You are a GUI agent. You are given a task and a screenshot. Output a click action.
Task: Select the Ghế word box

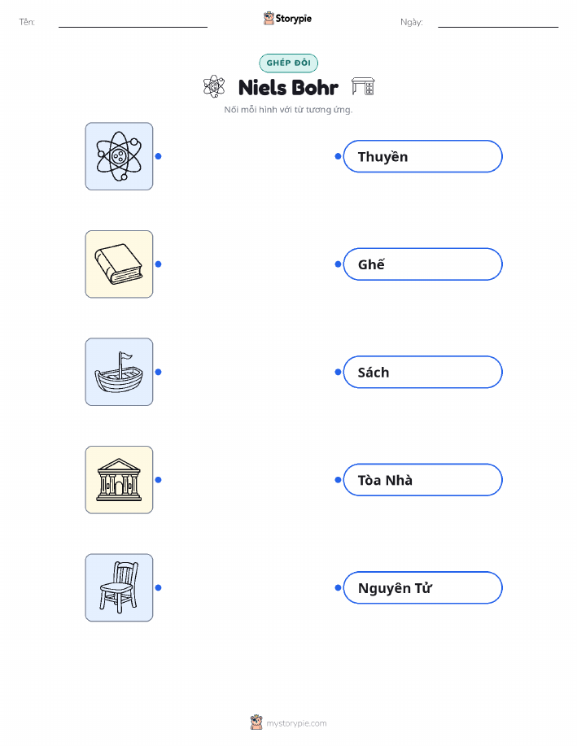422,264
